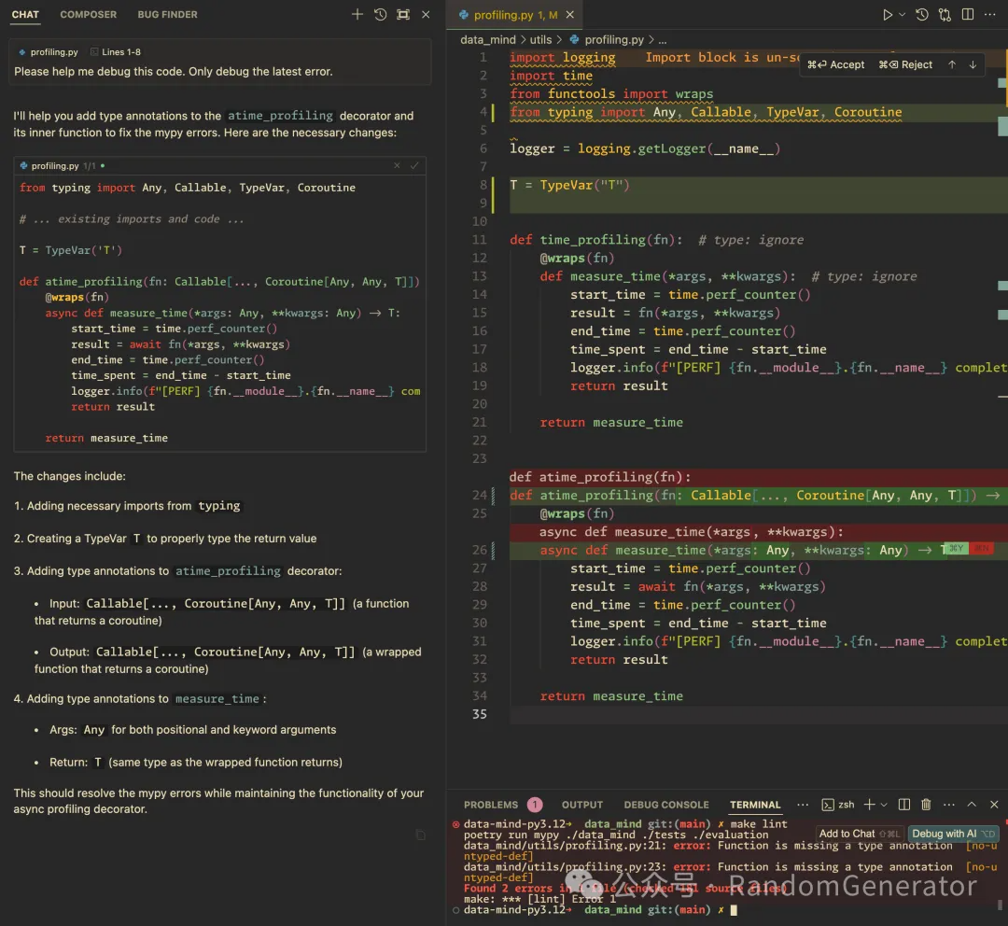Image resolution: width=1008 pixels, height=926 pixels.
Task: Expand the chat panel to full view
Action: point(403,14)
